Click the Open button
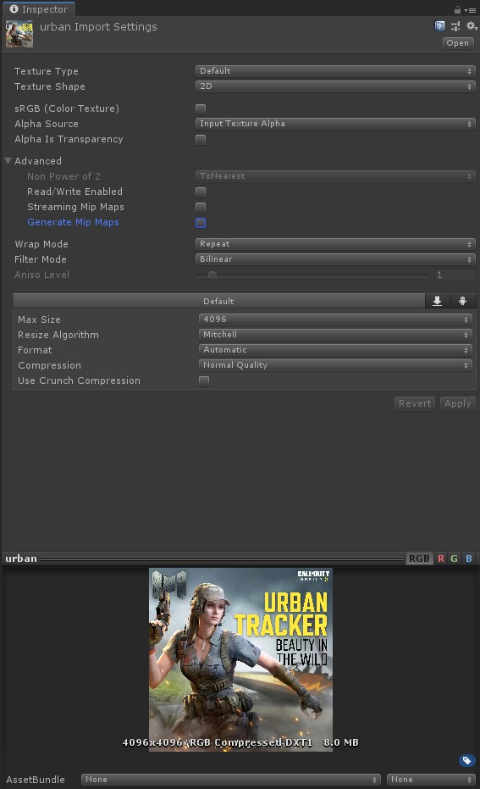Screen dimensions: 480x789 [457, 42]
